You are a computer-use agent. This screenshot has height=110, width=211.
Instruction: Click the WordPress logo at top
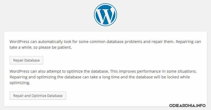point(105,15)
